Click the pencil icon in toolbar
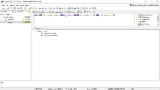This screenshot has width=160, height=90. [x=81, y=8]
